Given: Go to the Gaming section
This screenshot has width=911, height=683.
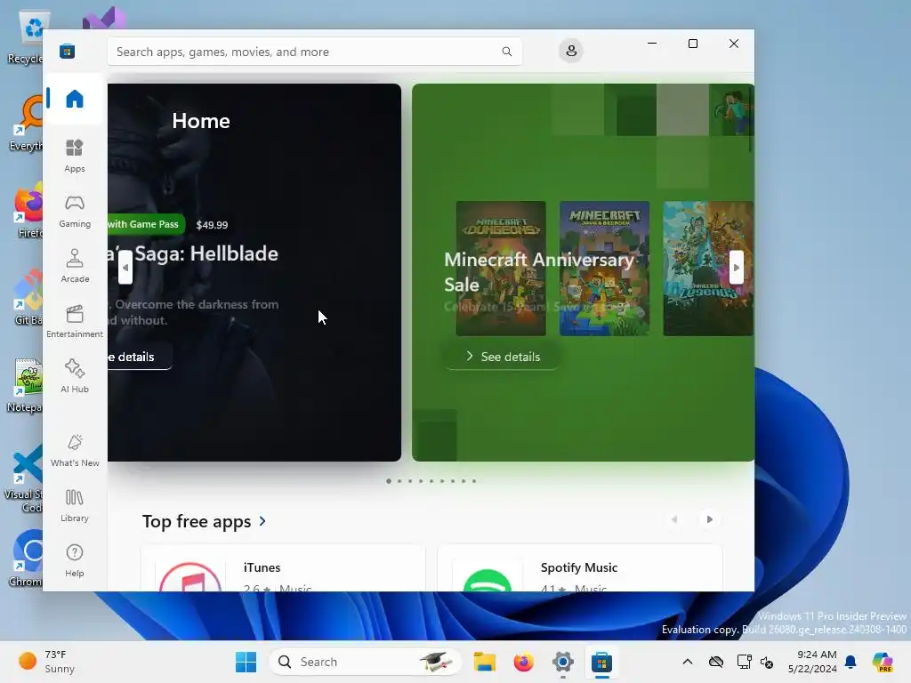Looking at the screenshot, I should click(x=75, y=211).
